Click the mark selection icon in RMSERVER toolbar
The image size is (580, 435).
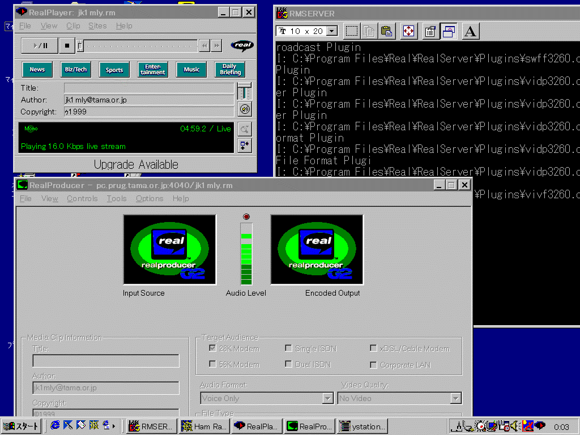(351, 31)
